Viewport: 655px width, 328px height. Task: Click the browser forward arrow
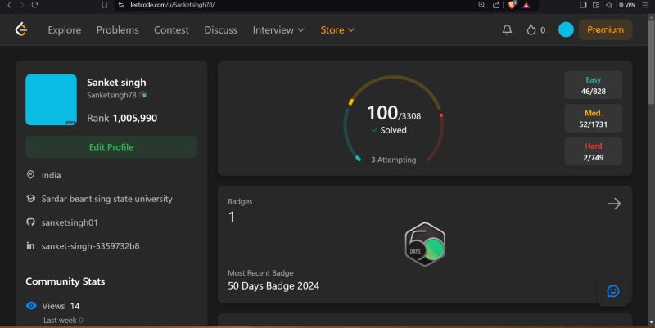[x=22, y=5]
